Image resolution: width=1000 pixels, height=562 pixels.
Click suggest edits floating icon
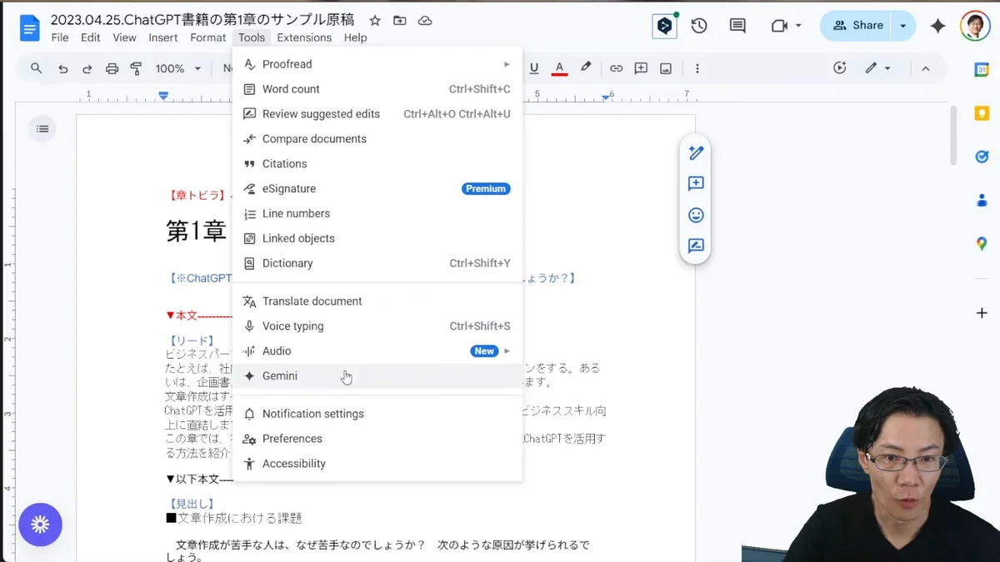pyautogui.click(x=696, y=246)
